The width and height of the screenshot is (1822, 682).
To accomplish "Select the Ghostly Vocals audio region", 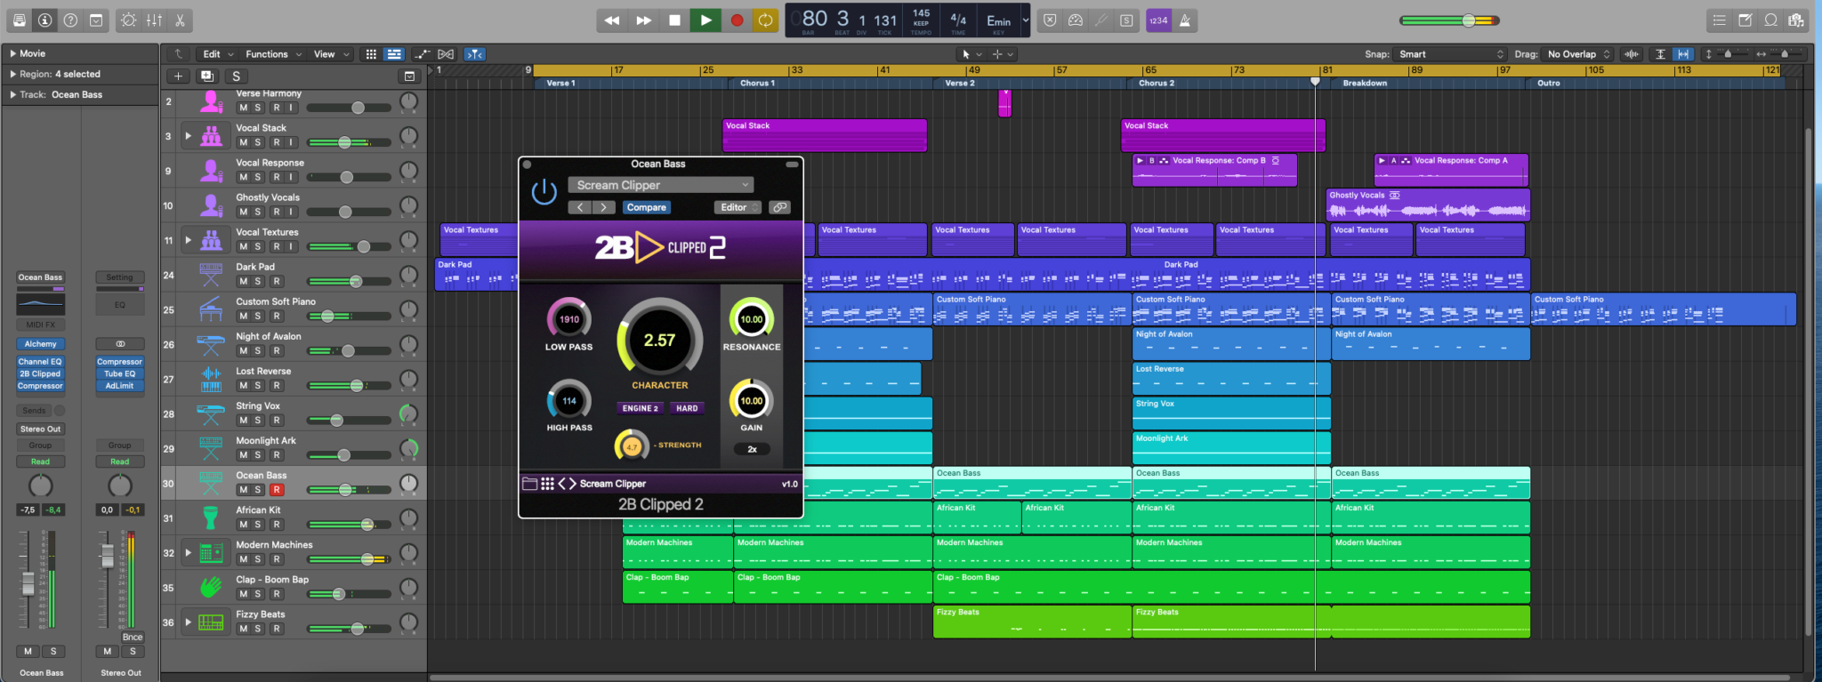I will point(1427,205).
